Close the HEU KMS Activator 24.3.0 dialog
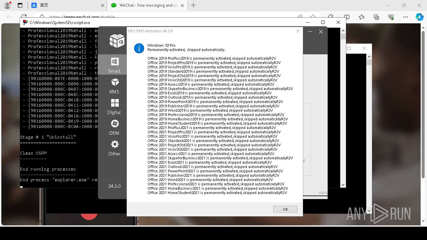The image size is (427, 240). 298,31
